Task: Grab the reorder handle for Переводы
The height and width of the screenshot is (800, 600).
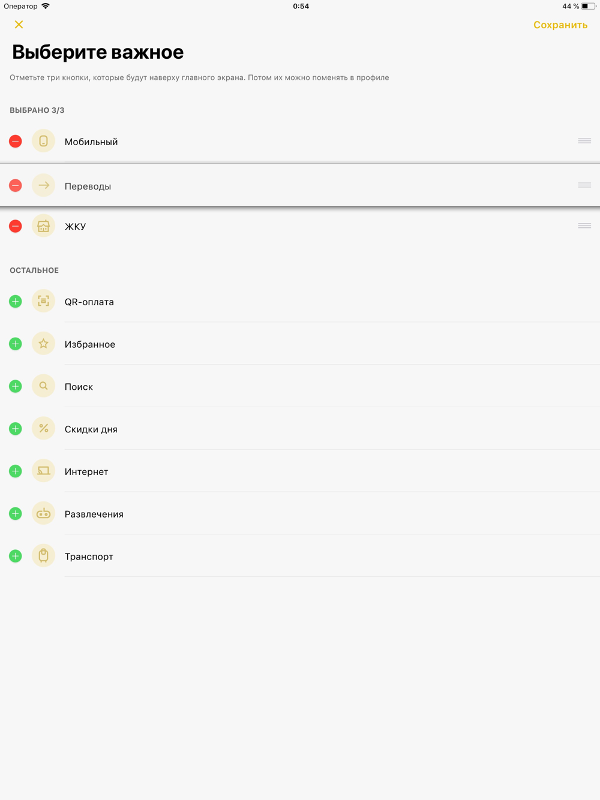Action: [584, 185]
